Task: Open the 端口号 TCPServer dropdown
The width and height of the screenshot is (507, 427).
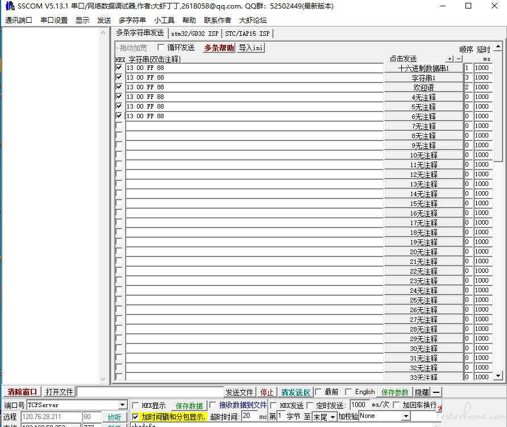Action: coord(122,405)
